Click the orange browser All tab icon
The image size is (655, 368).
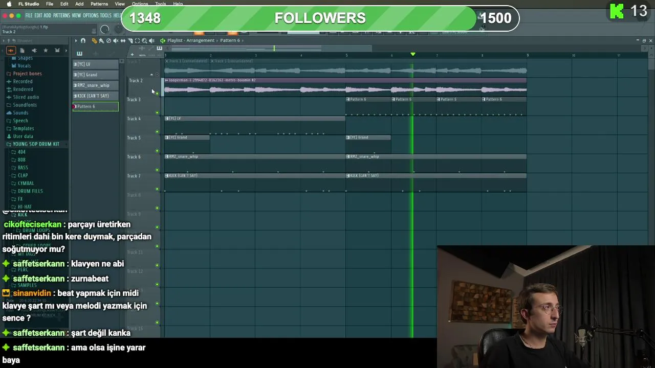click(x=11, y=50)
